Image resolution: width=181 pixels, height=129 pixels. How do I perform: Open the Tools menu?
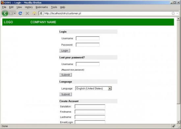[54, 7]
